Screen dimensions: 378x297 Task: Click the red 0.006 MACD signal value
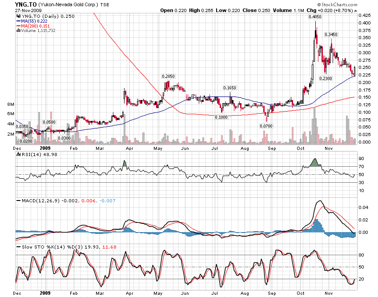[88, 201]
